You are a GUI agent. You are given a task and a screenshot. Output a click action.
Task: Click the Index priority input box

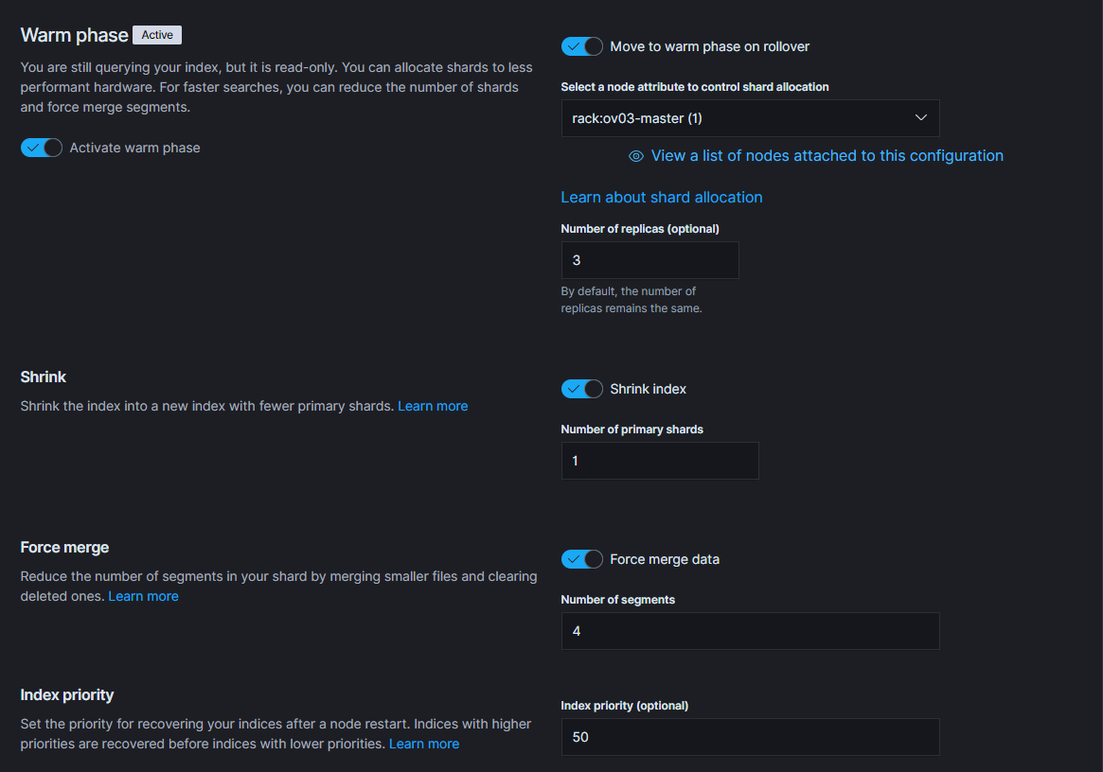(x=750, y=737)
